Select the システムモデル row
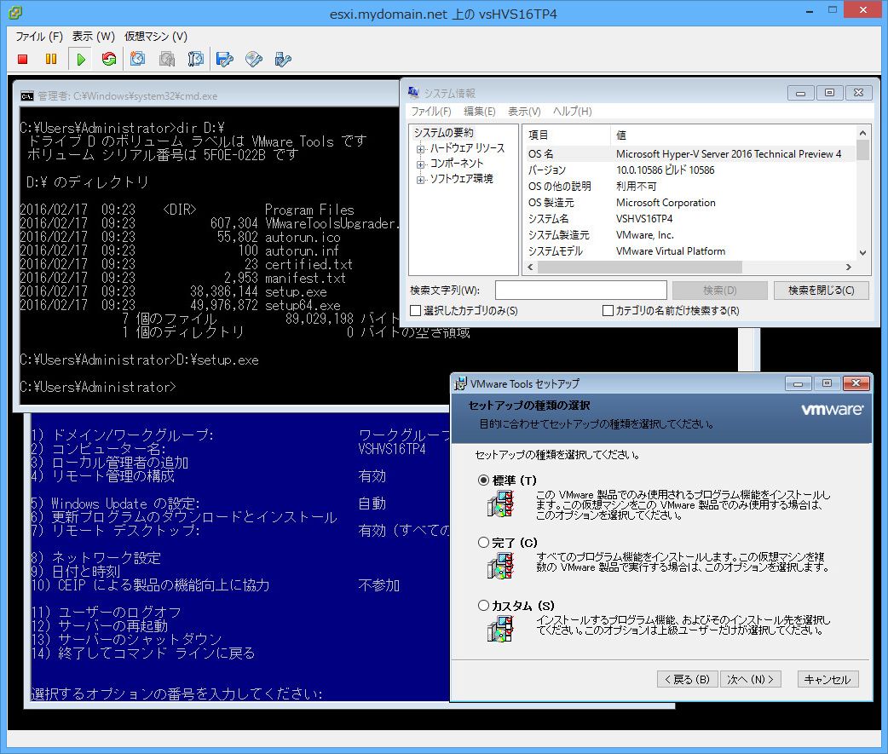The width and height of the screenshot is (888, 754). pyautogui.click(x=689, y=251)
